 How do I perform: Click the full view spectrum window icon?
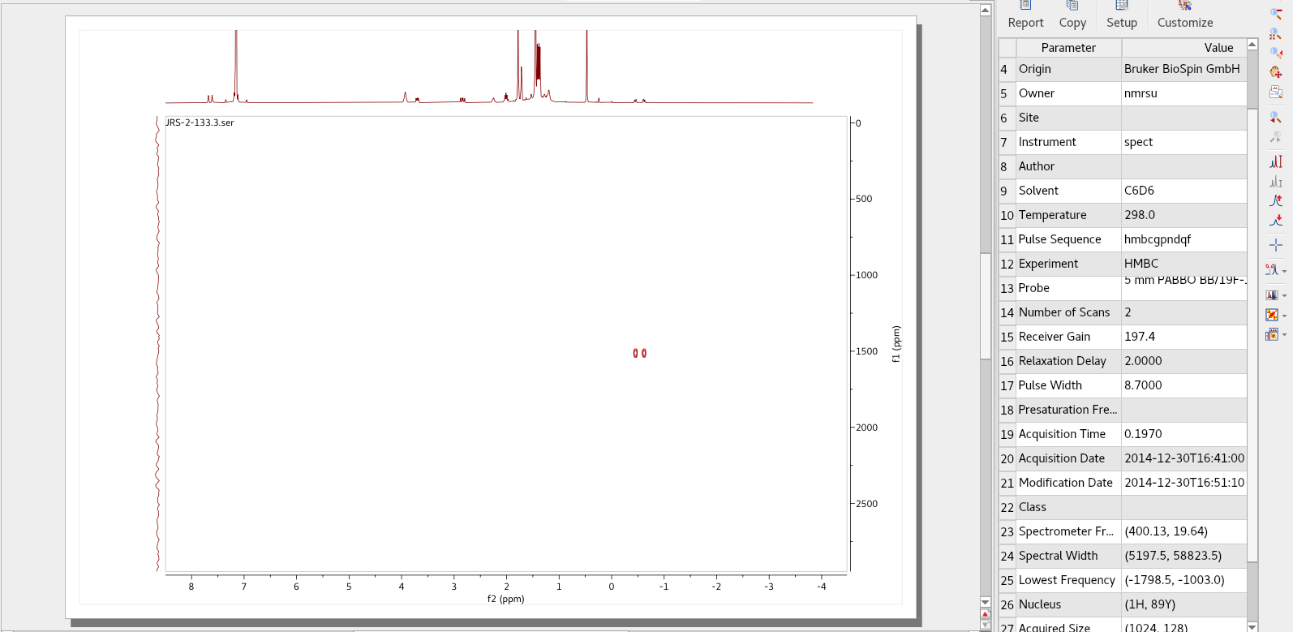click(x=1275, y=92)
